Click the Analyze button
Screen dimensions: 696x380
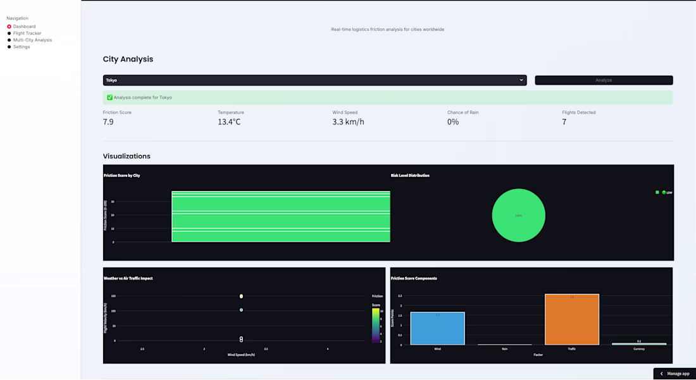coord(604,80)
